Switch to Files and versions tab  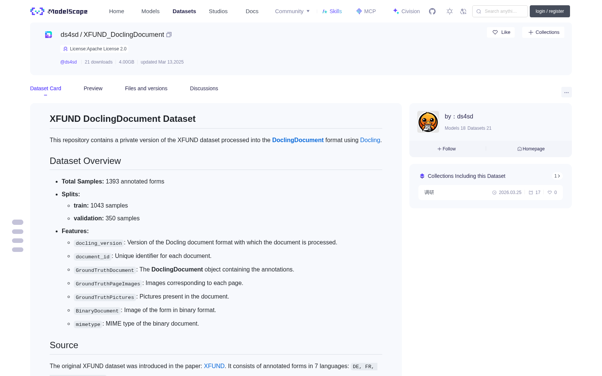146,88
